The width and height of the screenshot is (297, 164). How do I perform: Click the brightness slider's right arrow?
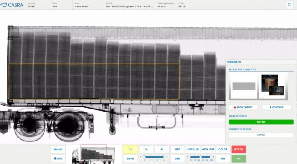click(213, 157)
